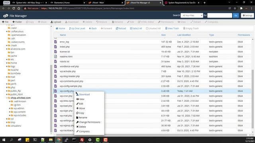Choose View from context menu
The image size is (255, 143).
[x=80, y=99]
